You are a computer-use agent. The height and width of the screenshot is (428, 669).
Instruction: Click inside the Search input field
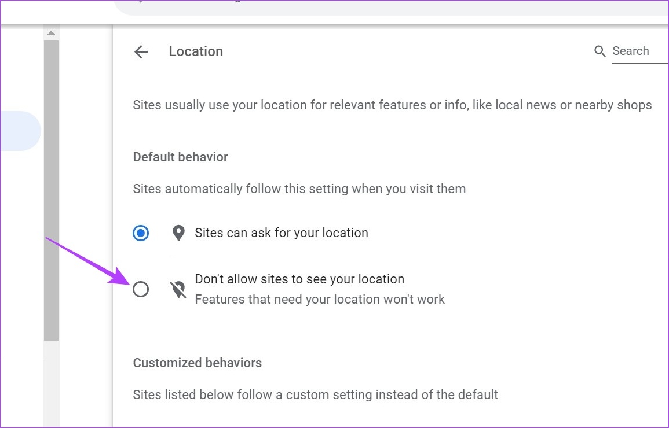point(634,51)
